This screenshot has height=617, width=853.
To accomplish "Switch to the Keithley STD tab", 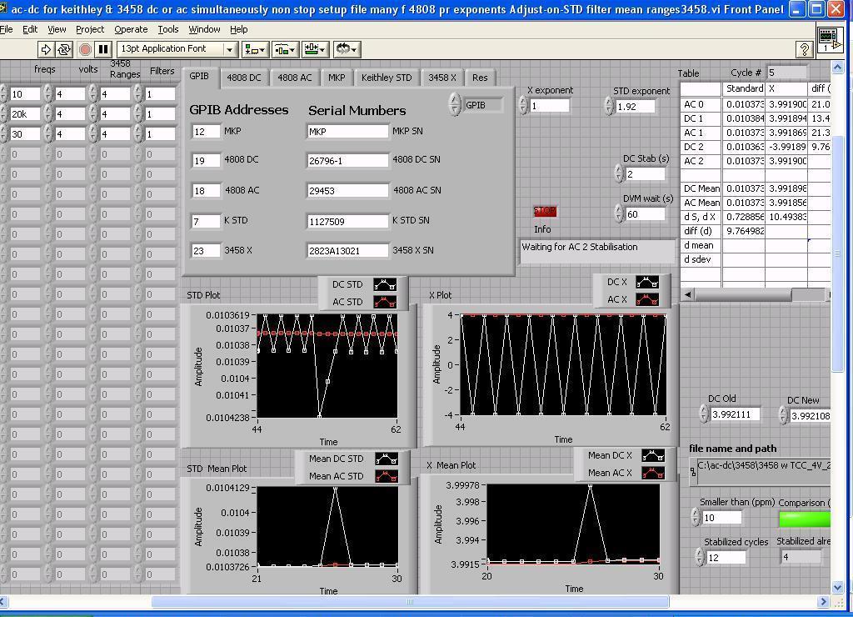I will point(387,78).
